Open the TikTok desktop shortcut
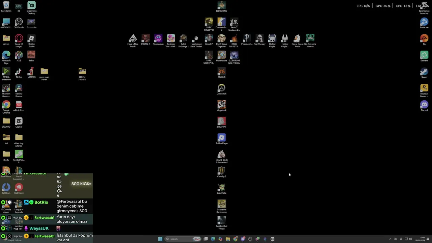Viewport: 432px width, 243px height. pyautogui.click(x=19, y=73)
